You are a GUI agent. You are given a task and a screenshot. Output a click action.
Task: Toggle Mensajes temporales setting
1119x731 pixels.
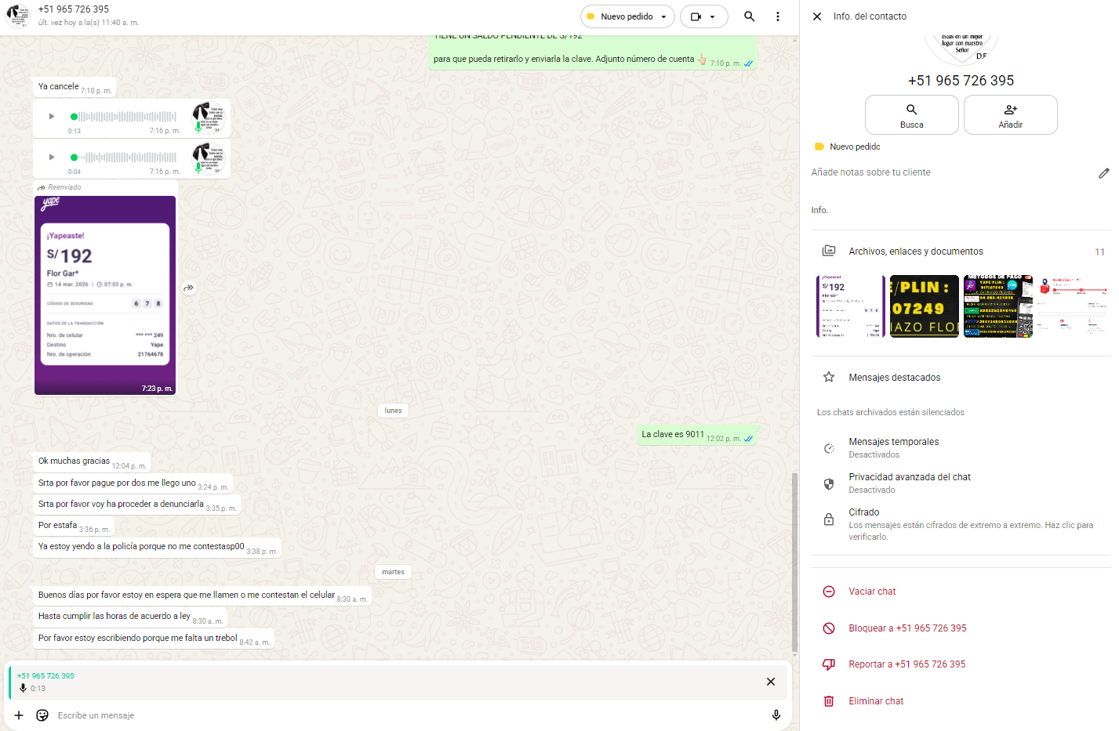[893, 447]
